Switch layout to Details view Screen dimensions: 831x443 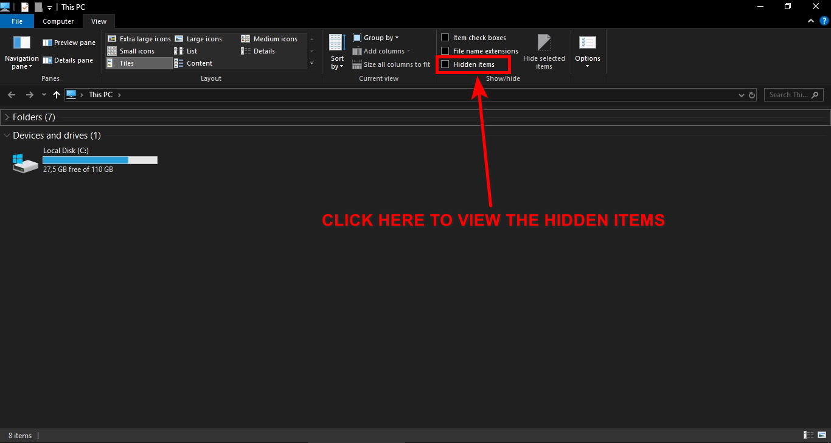coord(259,51)
